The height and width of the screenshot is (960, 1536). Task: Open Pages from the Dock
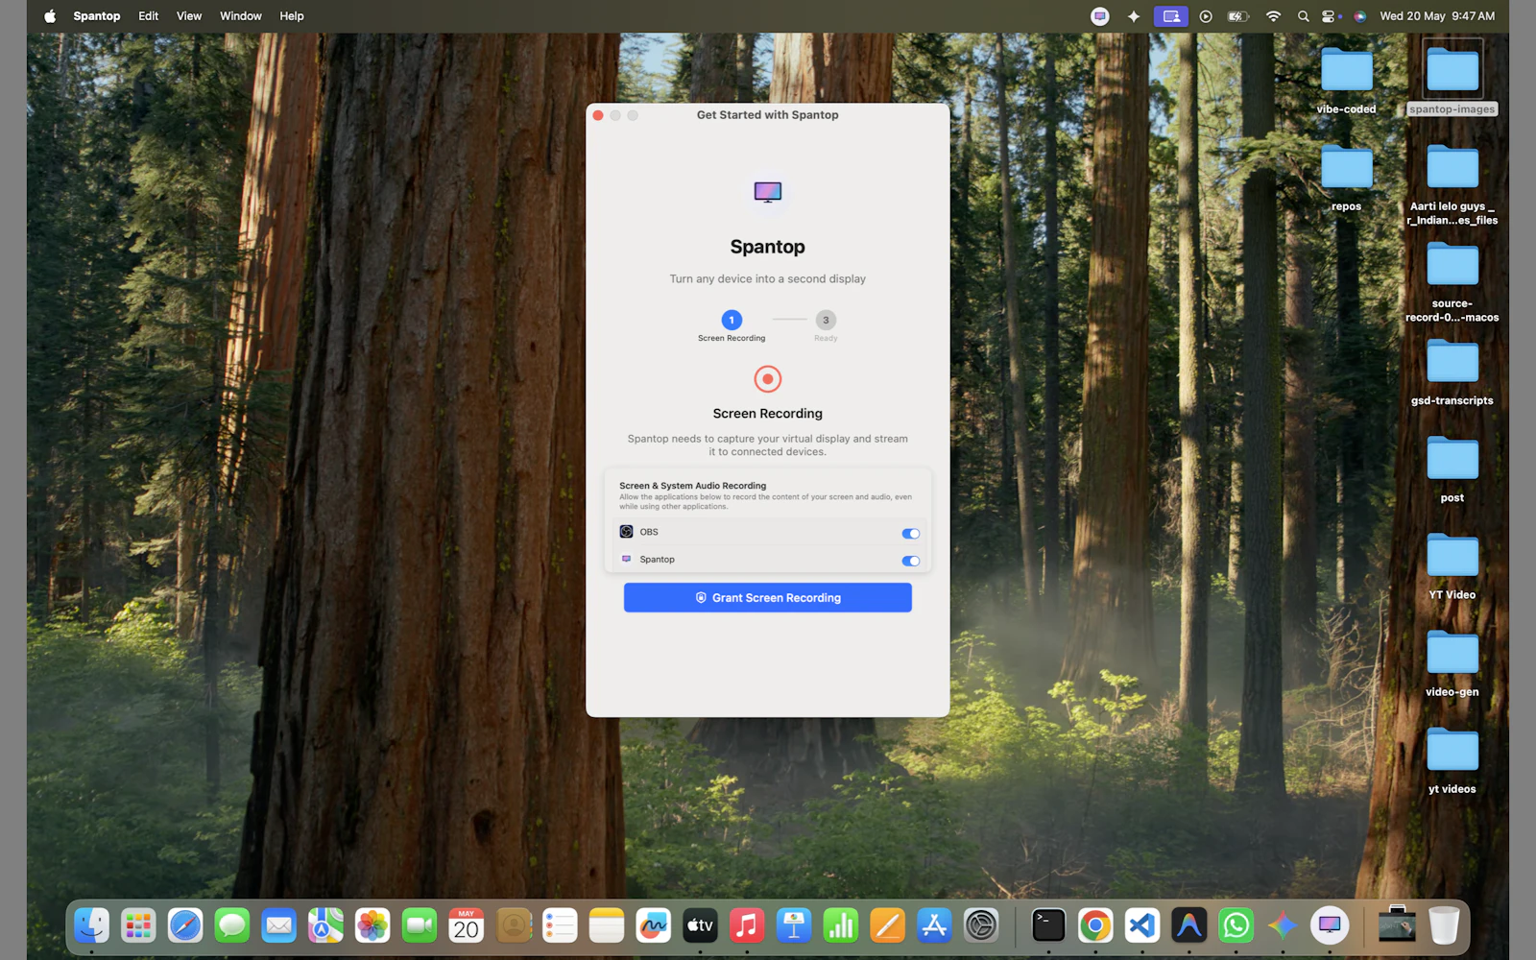[887, 925]
